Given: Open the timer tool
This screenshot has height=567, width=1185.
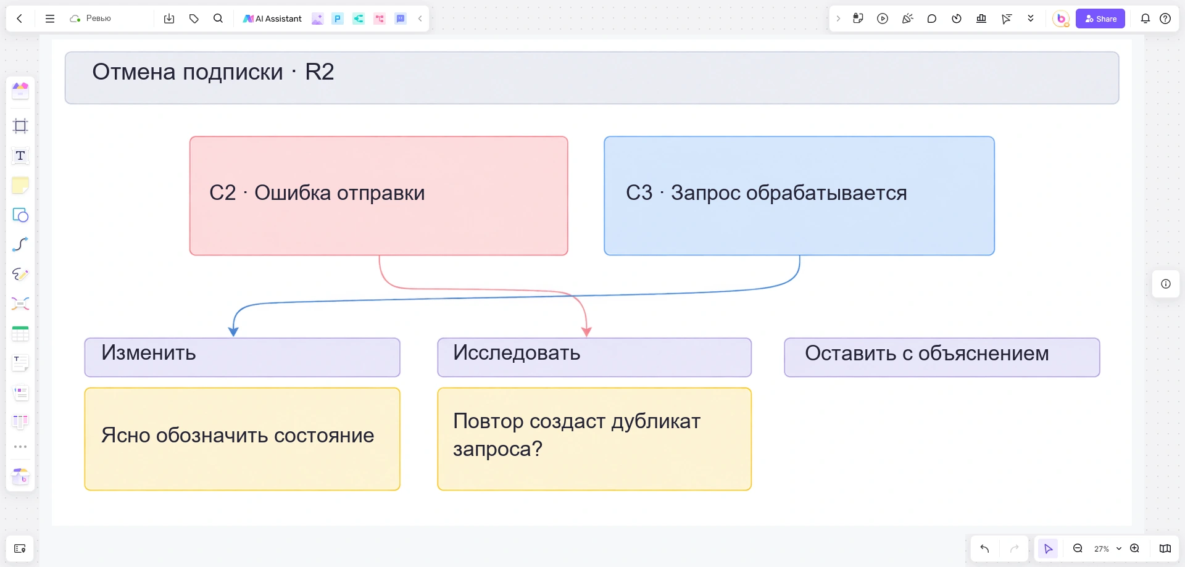Looking at the screenshot, I should click(957, 19).
